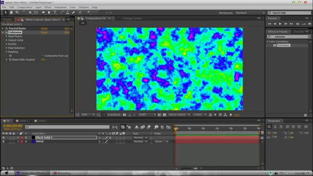Click the current time indicator marker
This screenshot has height=176, width=313.
pos(176,129)
